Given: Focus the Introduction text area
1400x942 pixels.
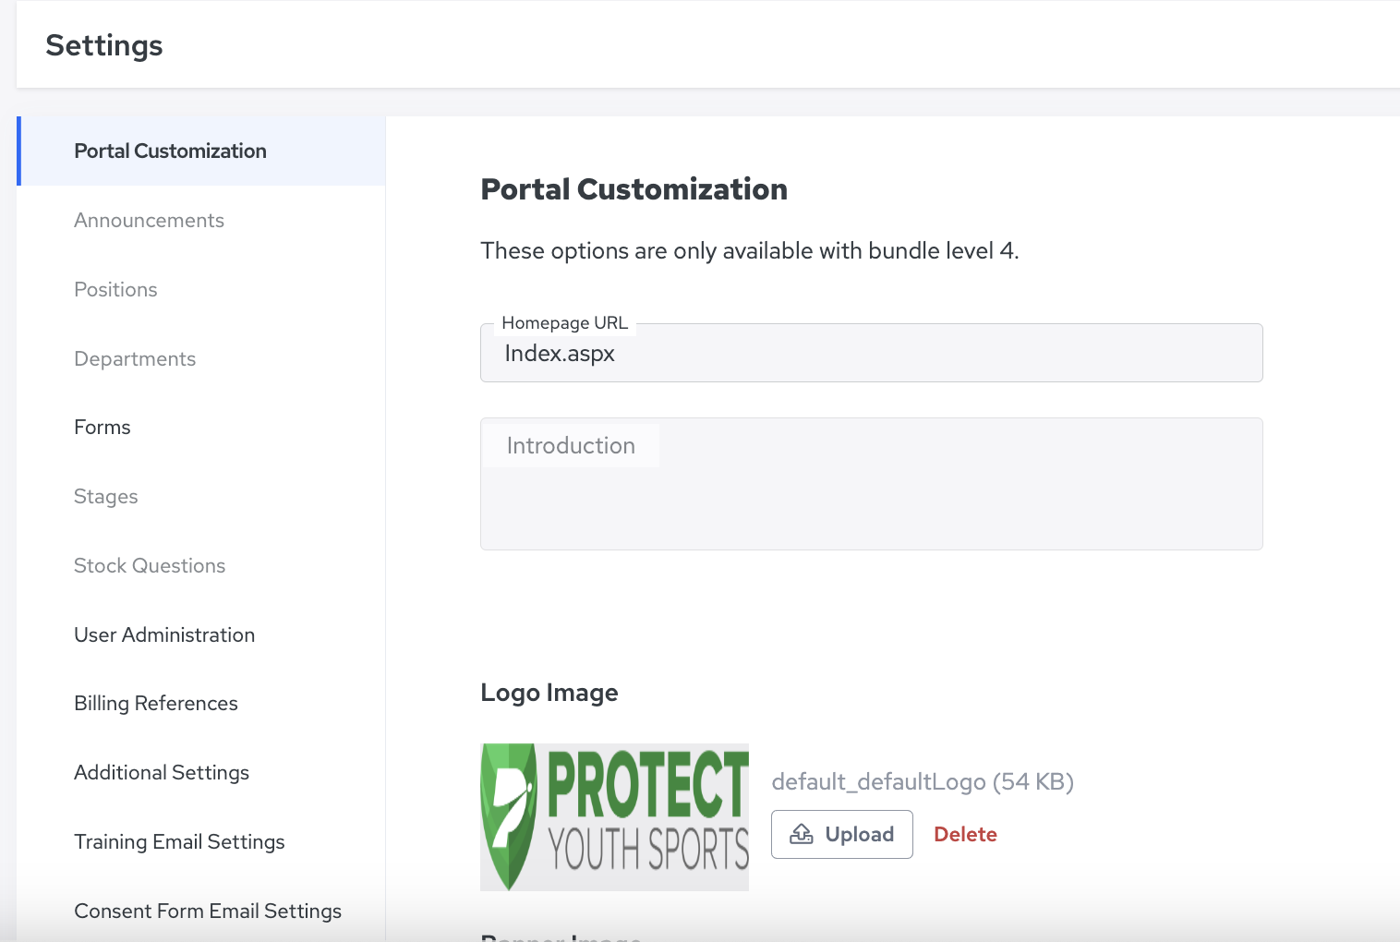Looking at the screenshot, I should pos(871,484).
